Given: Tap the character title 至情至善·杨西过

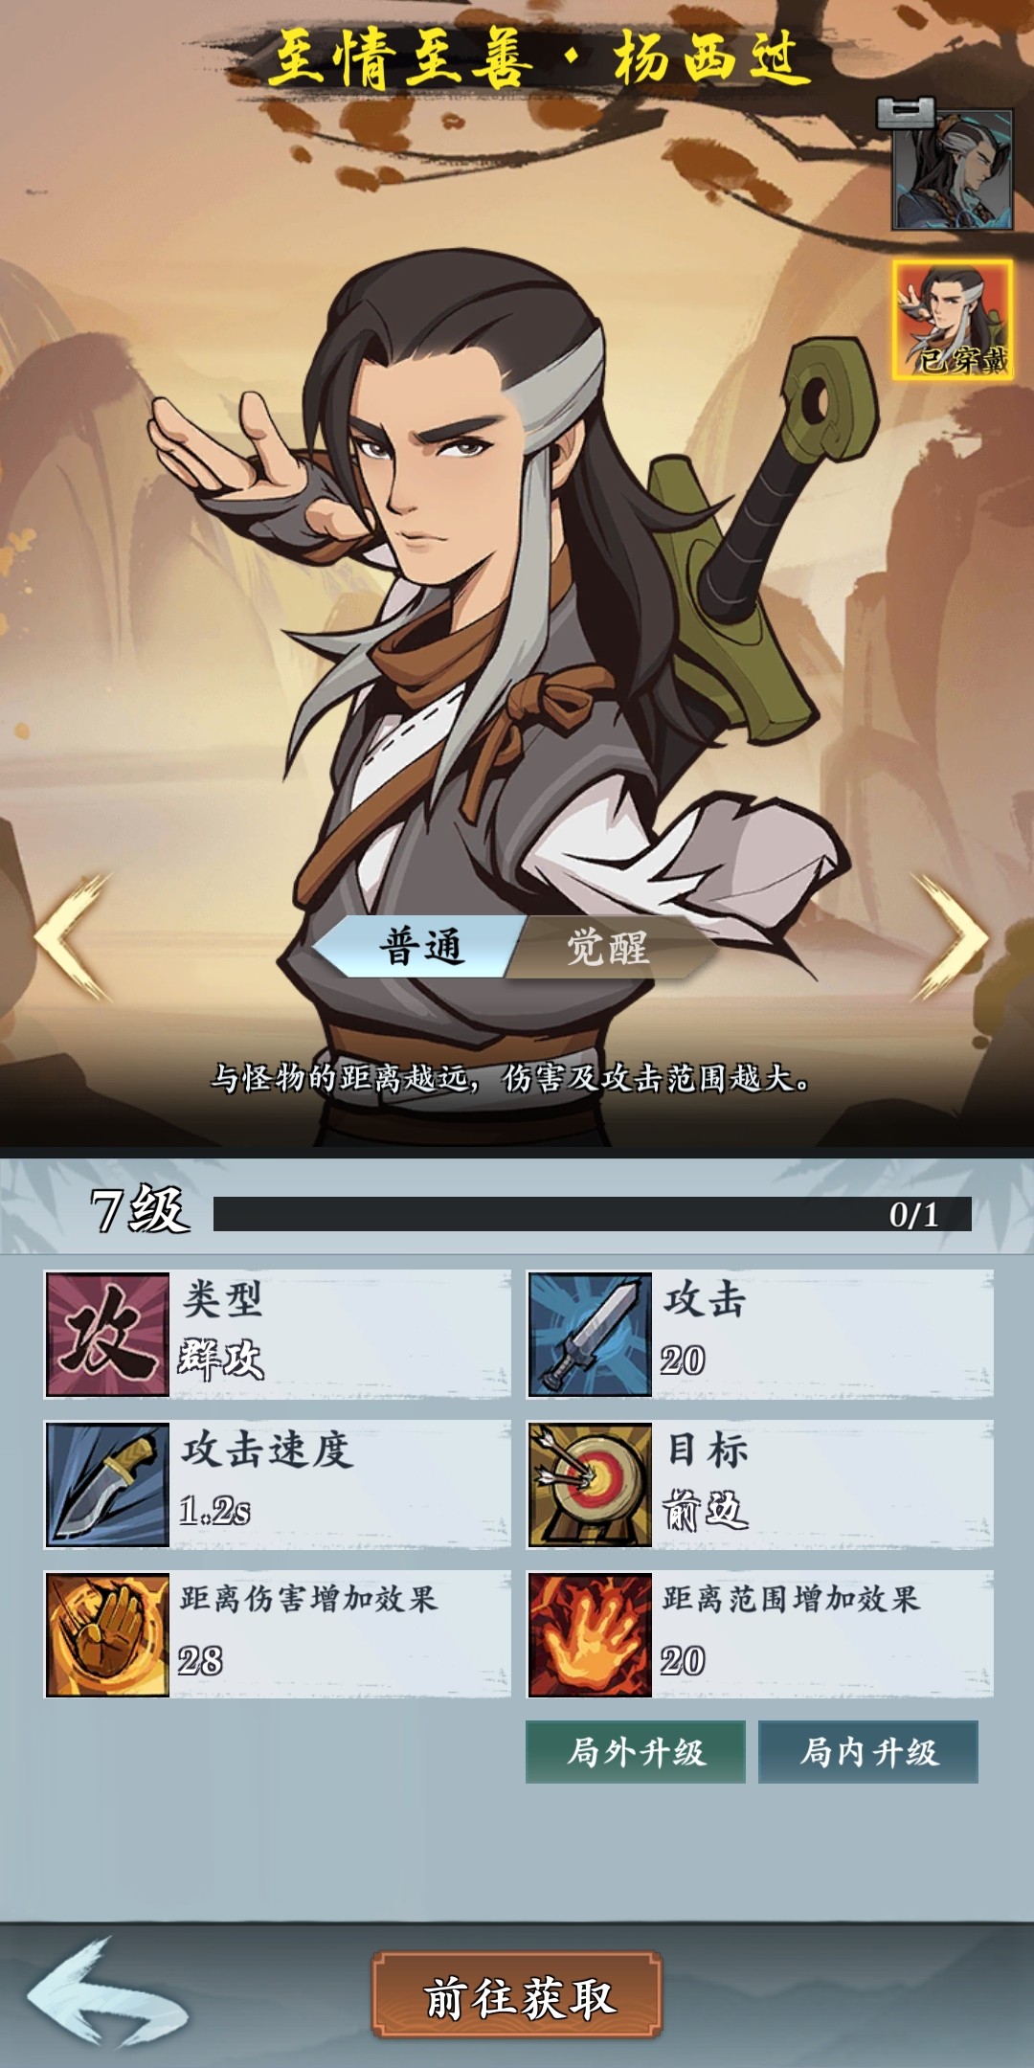Looking at the screenshot, I should 540,57.
